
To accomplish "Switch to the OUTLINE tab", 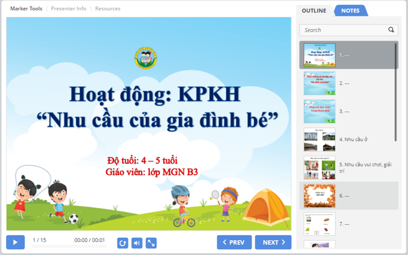I will pos(314,10).
